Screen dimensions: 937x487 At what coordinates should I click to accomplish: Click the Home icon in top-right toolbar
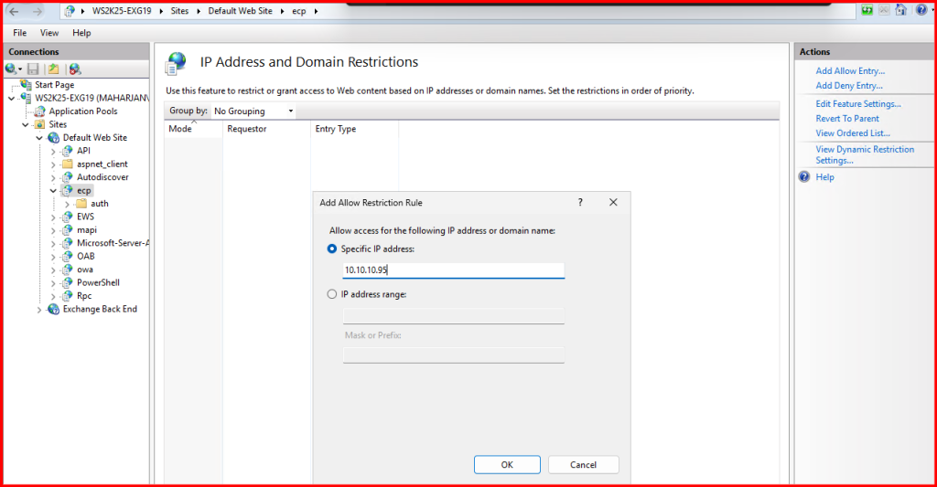[900, 10]
